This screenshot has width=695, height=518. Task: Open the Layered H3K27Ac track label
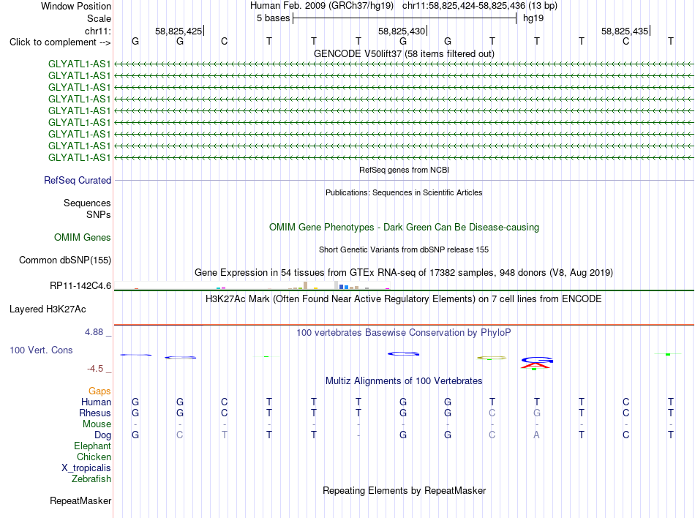pos(48,309)
